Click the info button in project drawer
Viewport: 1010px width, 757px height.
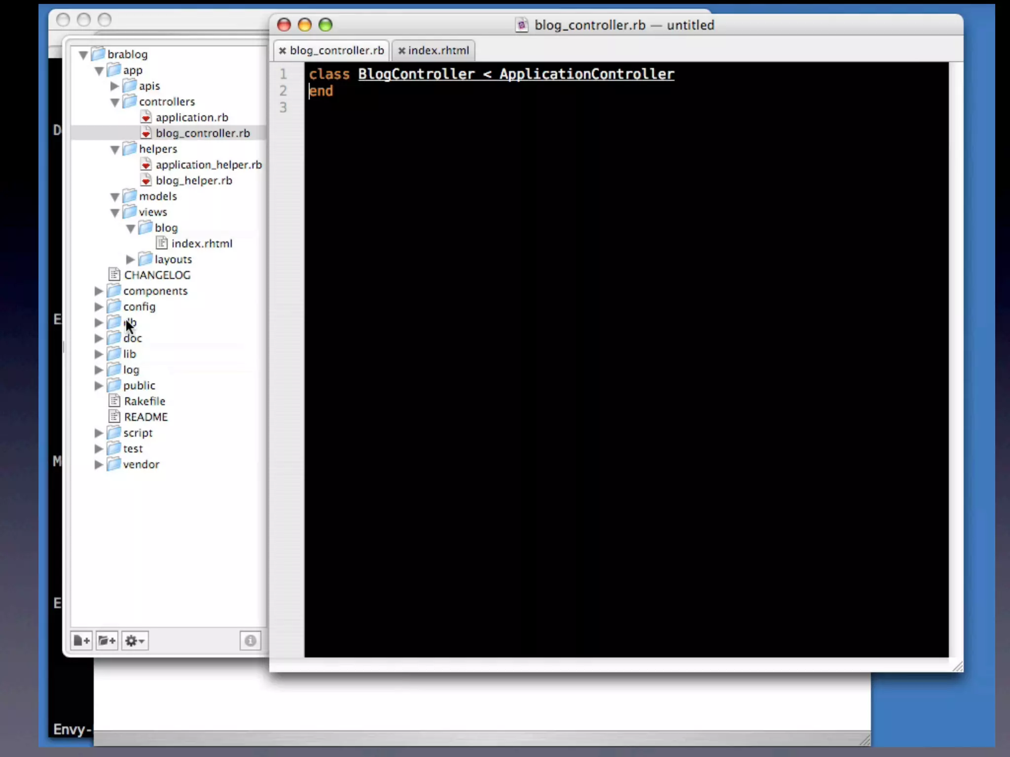tap(250, 641)
